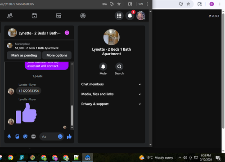The image size is (225, 162).
Task: Open the Facebook menu grid icon
Action: (x=119, y=16)
